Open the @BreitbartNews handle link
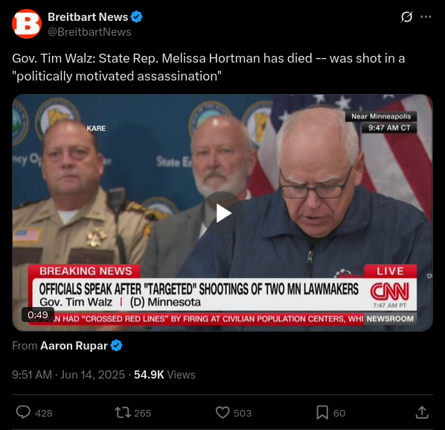Viewport: 445px width, 430px height. [89, 32]
